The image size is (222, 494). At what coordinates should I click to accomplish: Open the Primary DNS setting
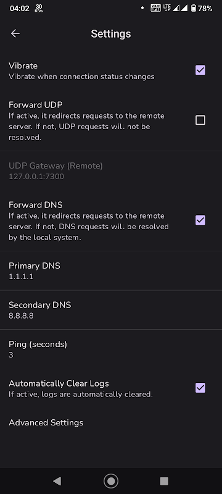[x=111, y=270]
